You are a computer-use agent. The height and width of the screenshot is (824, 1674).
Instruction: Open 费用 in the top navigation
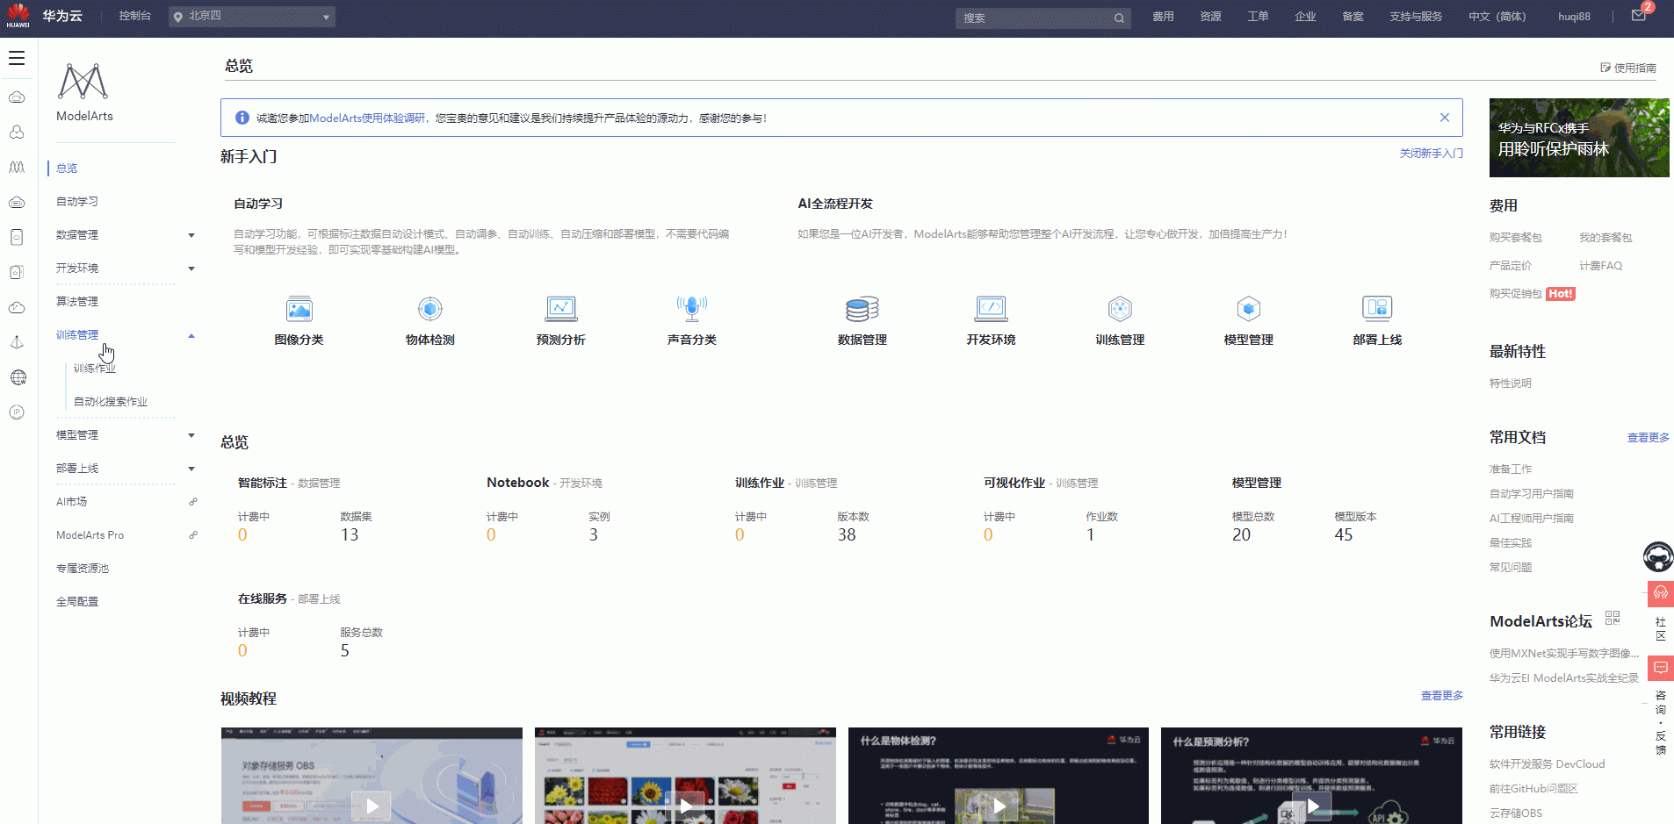[1163, 17]
